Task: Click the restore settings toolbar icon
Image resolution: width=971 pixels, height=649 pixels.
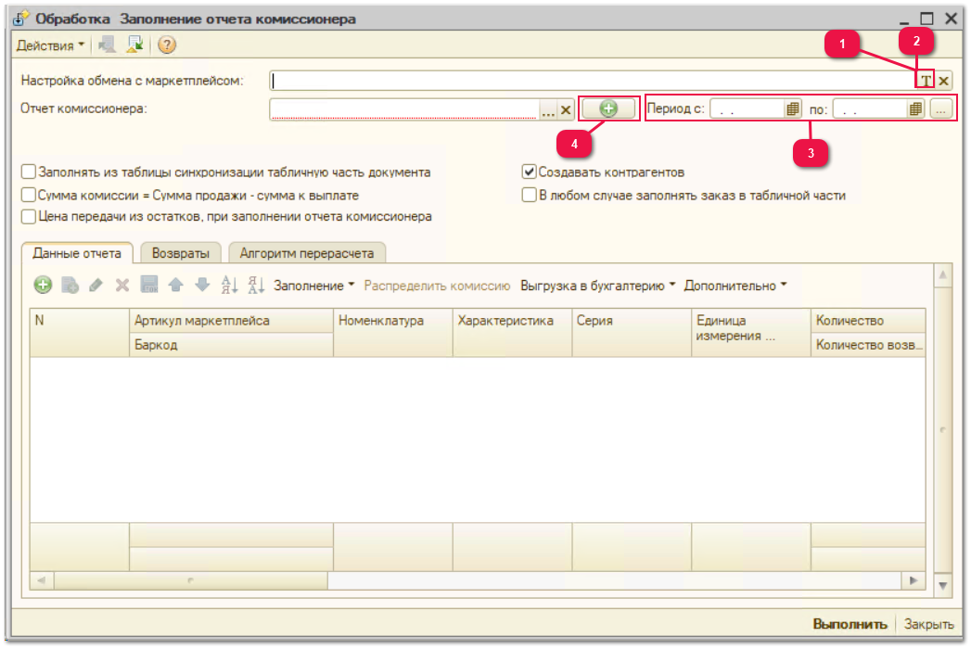Action: [x=108, y=45]
